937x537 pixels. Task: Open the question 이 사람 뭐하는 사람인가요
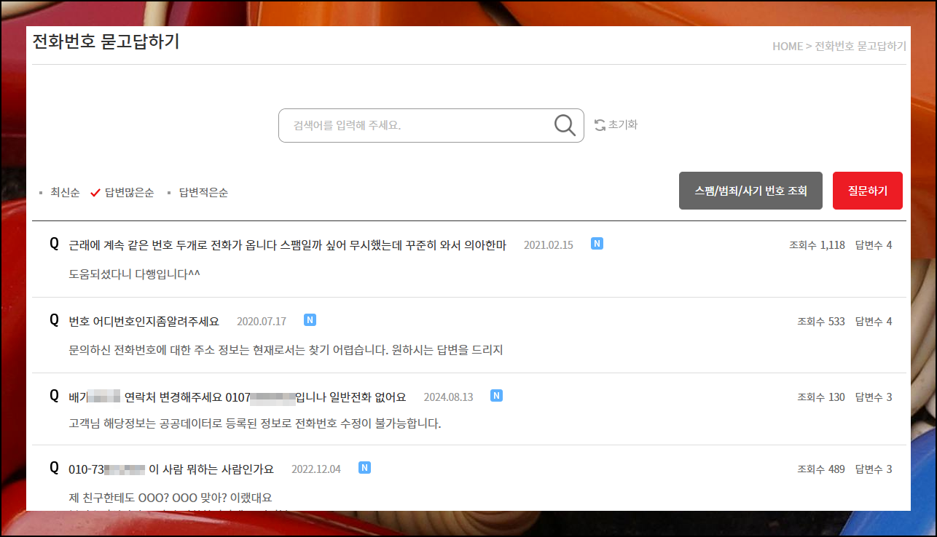pos(171,469)
